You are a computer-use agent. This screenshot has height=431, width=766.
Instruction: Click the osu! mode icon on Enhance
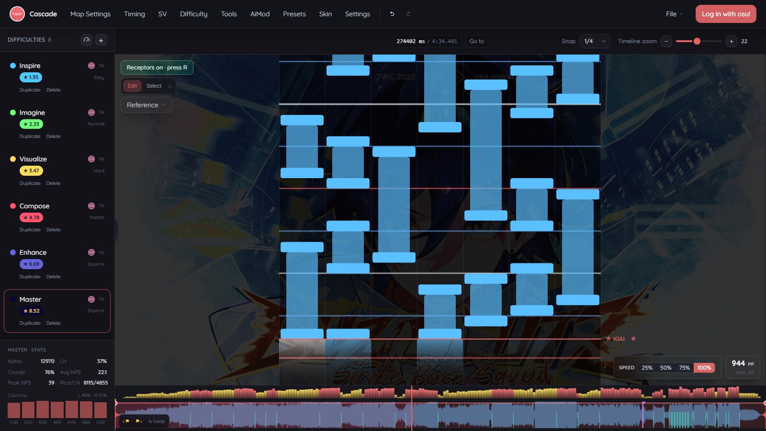tap(91, 252)
